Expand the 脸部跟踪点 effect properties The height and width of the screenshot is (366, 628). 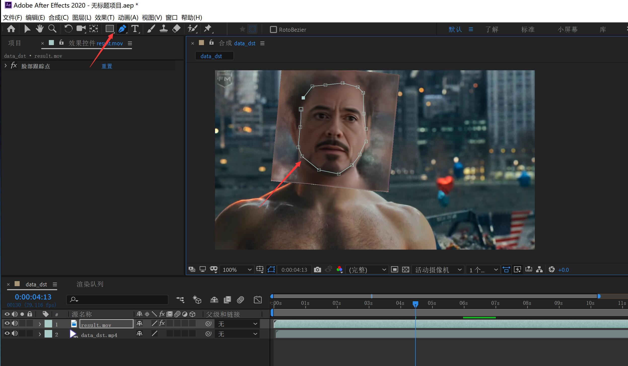click(6, 66)
